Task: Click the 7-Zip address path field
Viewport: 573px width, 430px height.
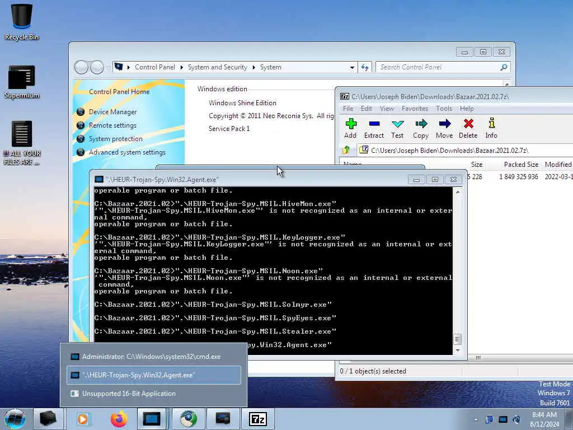Action: [x=465, y=150]
